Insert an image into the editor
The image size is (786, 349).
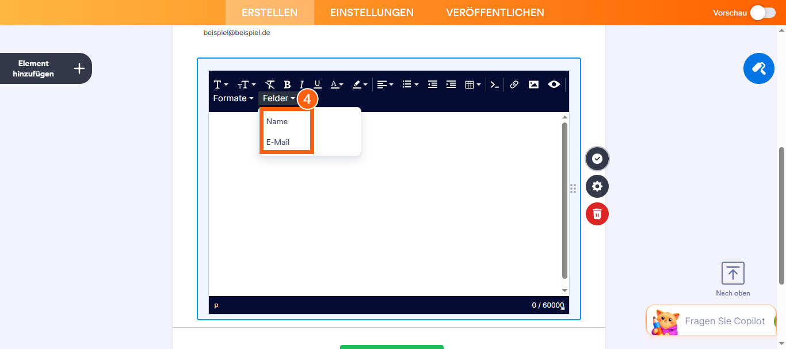pos(534,85)
